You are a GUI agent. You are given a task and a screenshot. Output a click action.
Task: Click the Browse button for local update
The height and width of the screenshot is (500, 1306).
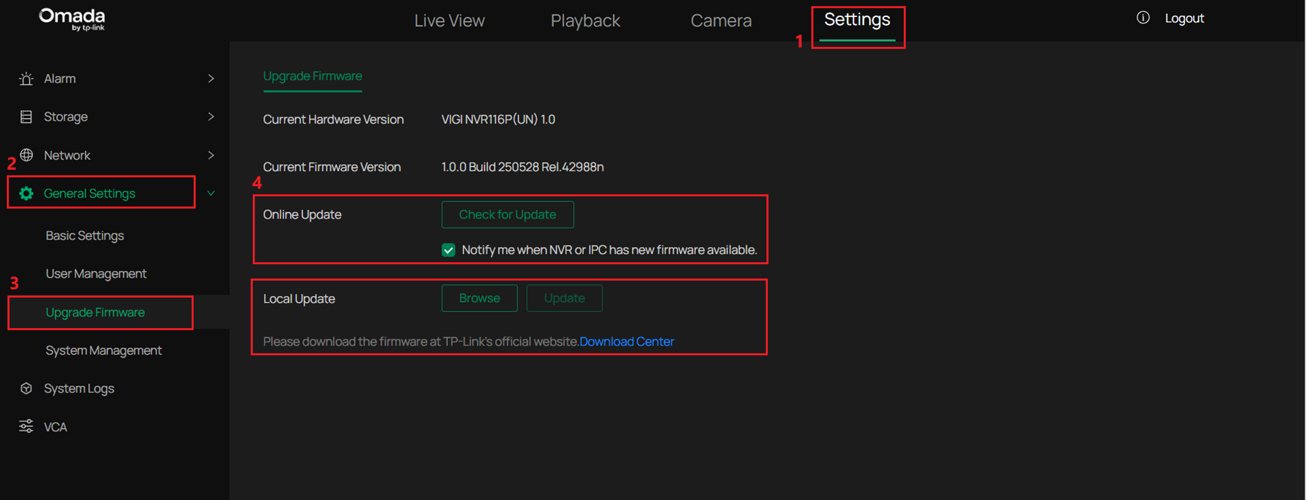click(x=479, y=298)
